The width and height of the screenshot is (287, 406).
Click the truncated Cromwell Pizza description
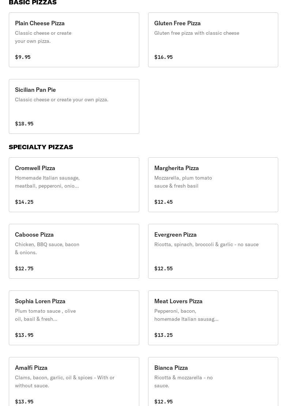pyautogui.click(x=47, y=182)
